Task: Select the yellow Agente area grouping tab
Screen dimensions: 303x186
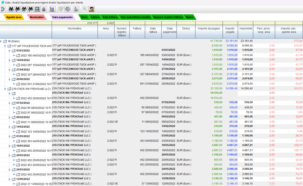Action: point(14,17)
